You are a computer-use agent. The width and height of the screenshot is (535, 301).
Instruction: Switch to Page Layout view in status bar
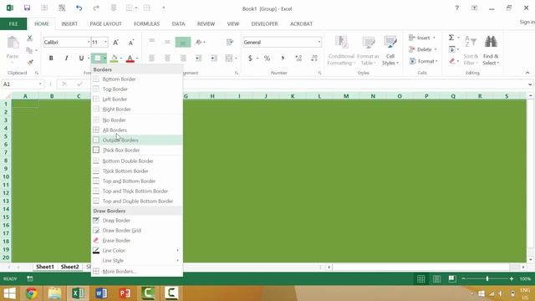click(436, 278)
